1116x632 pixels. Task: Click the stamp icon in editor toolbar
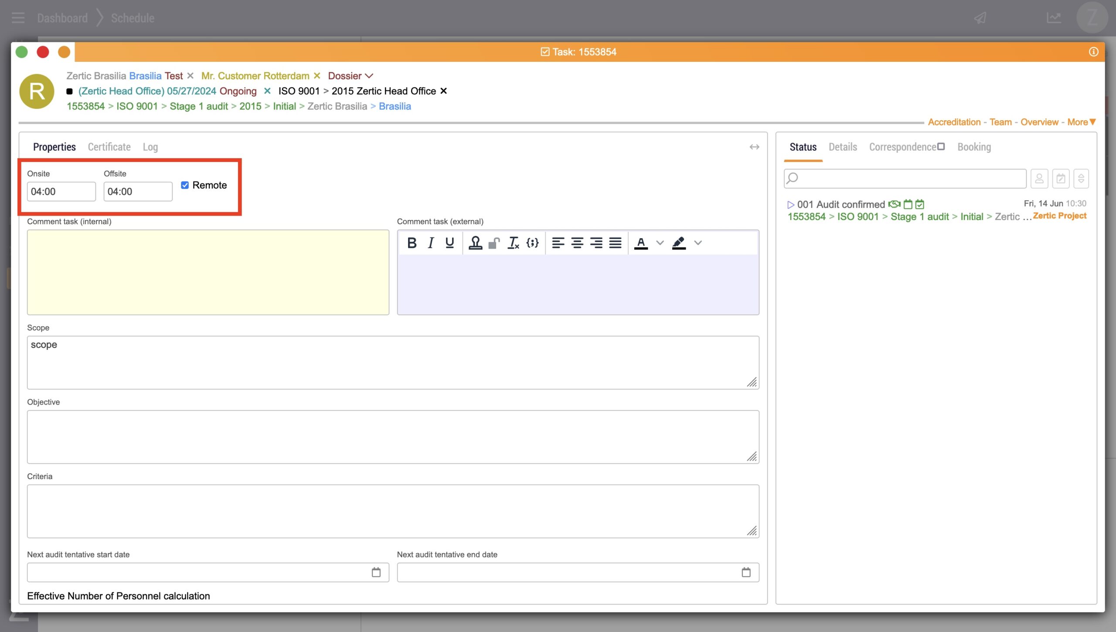point(475,243)
